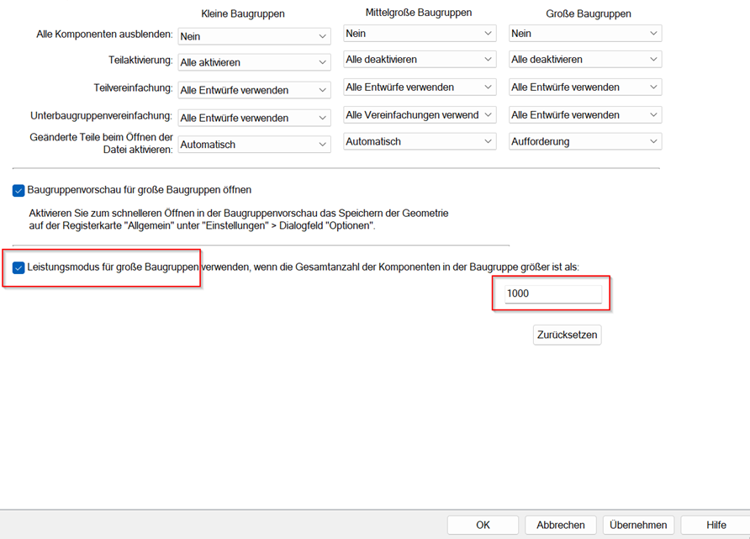Image resolution: width=750 pixels, height=539 pixels.
Task: Open 'Alle Komponenten ausblenden' dropdown for Große Baugruppen
Action: (585, 34)
